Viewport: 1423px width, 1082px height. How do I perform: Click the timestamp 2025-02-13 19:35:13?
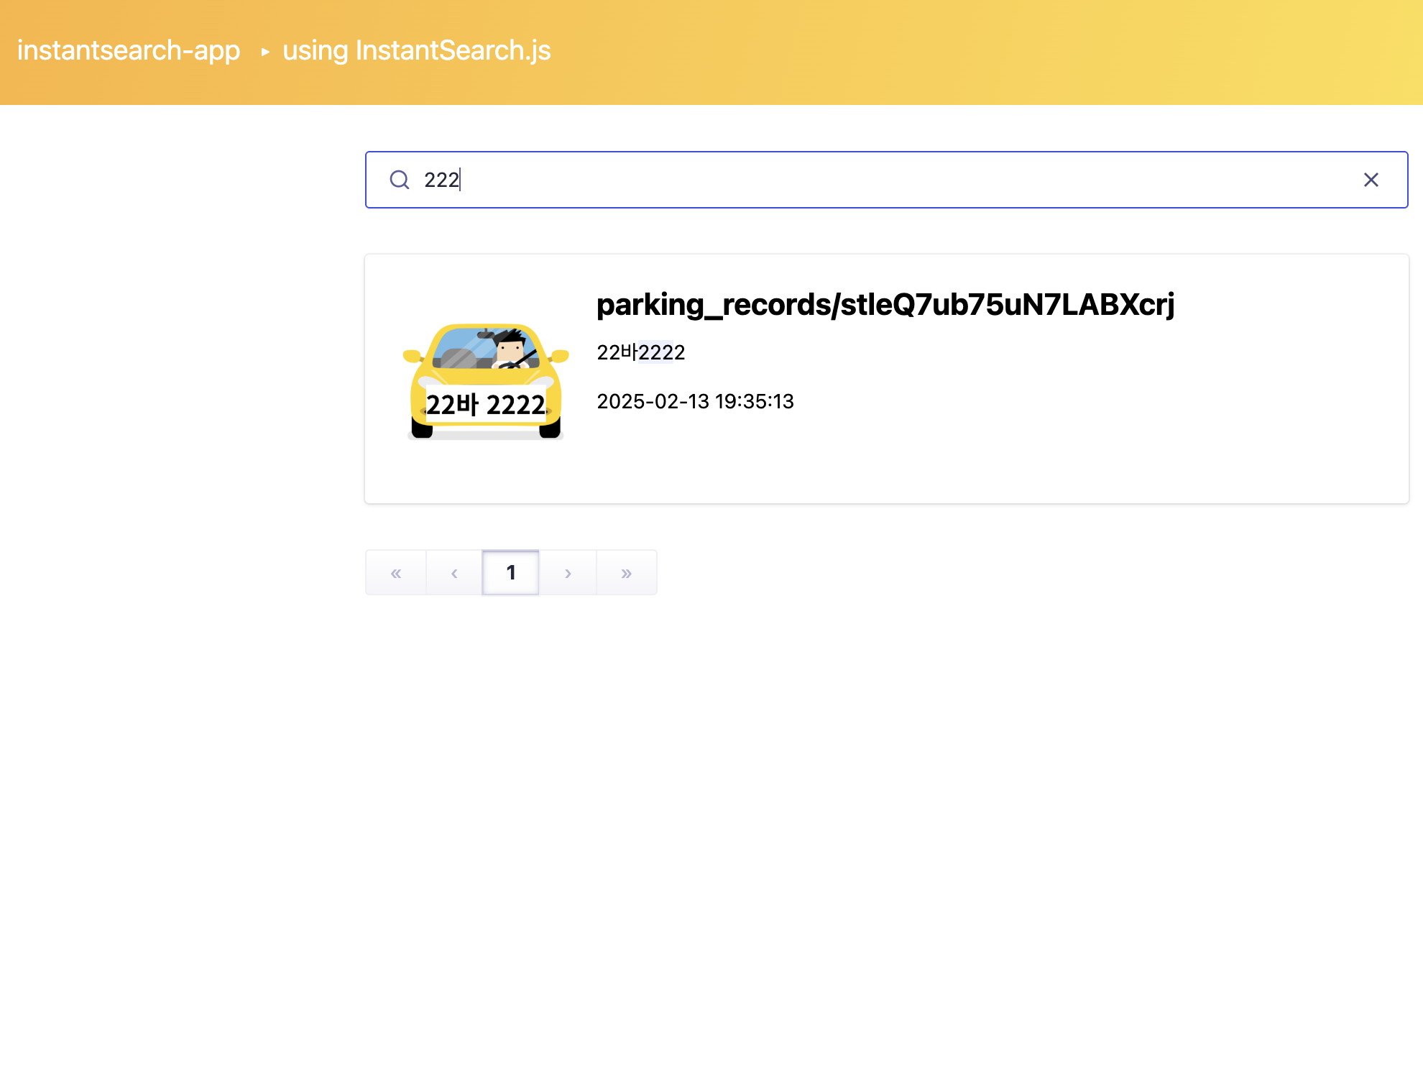695,401
